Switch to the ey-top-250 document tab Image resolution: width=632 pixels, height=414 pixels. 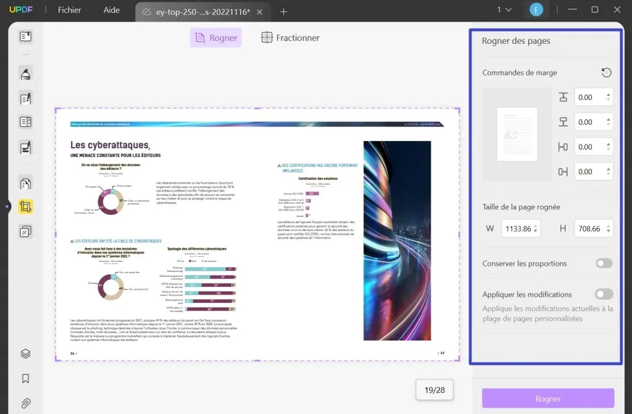click(202, 12)
